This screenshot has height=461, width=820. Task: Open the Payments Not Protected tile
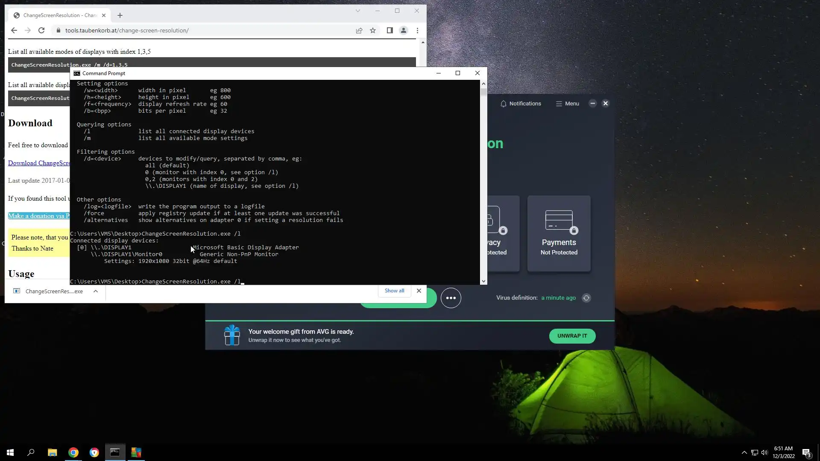click(559, 233)
